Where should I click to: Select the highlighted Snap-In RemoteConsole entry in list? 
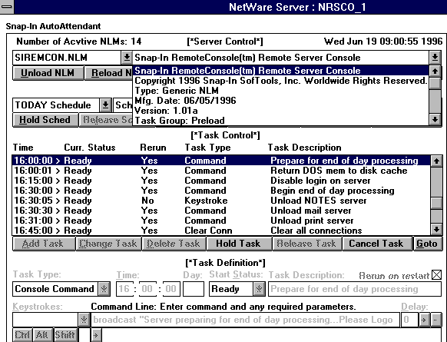281,71
